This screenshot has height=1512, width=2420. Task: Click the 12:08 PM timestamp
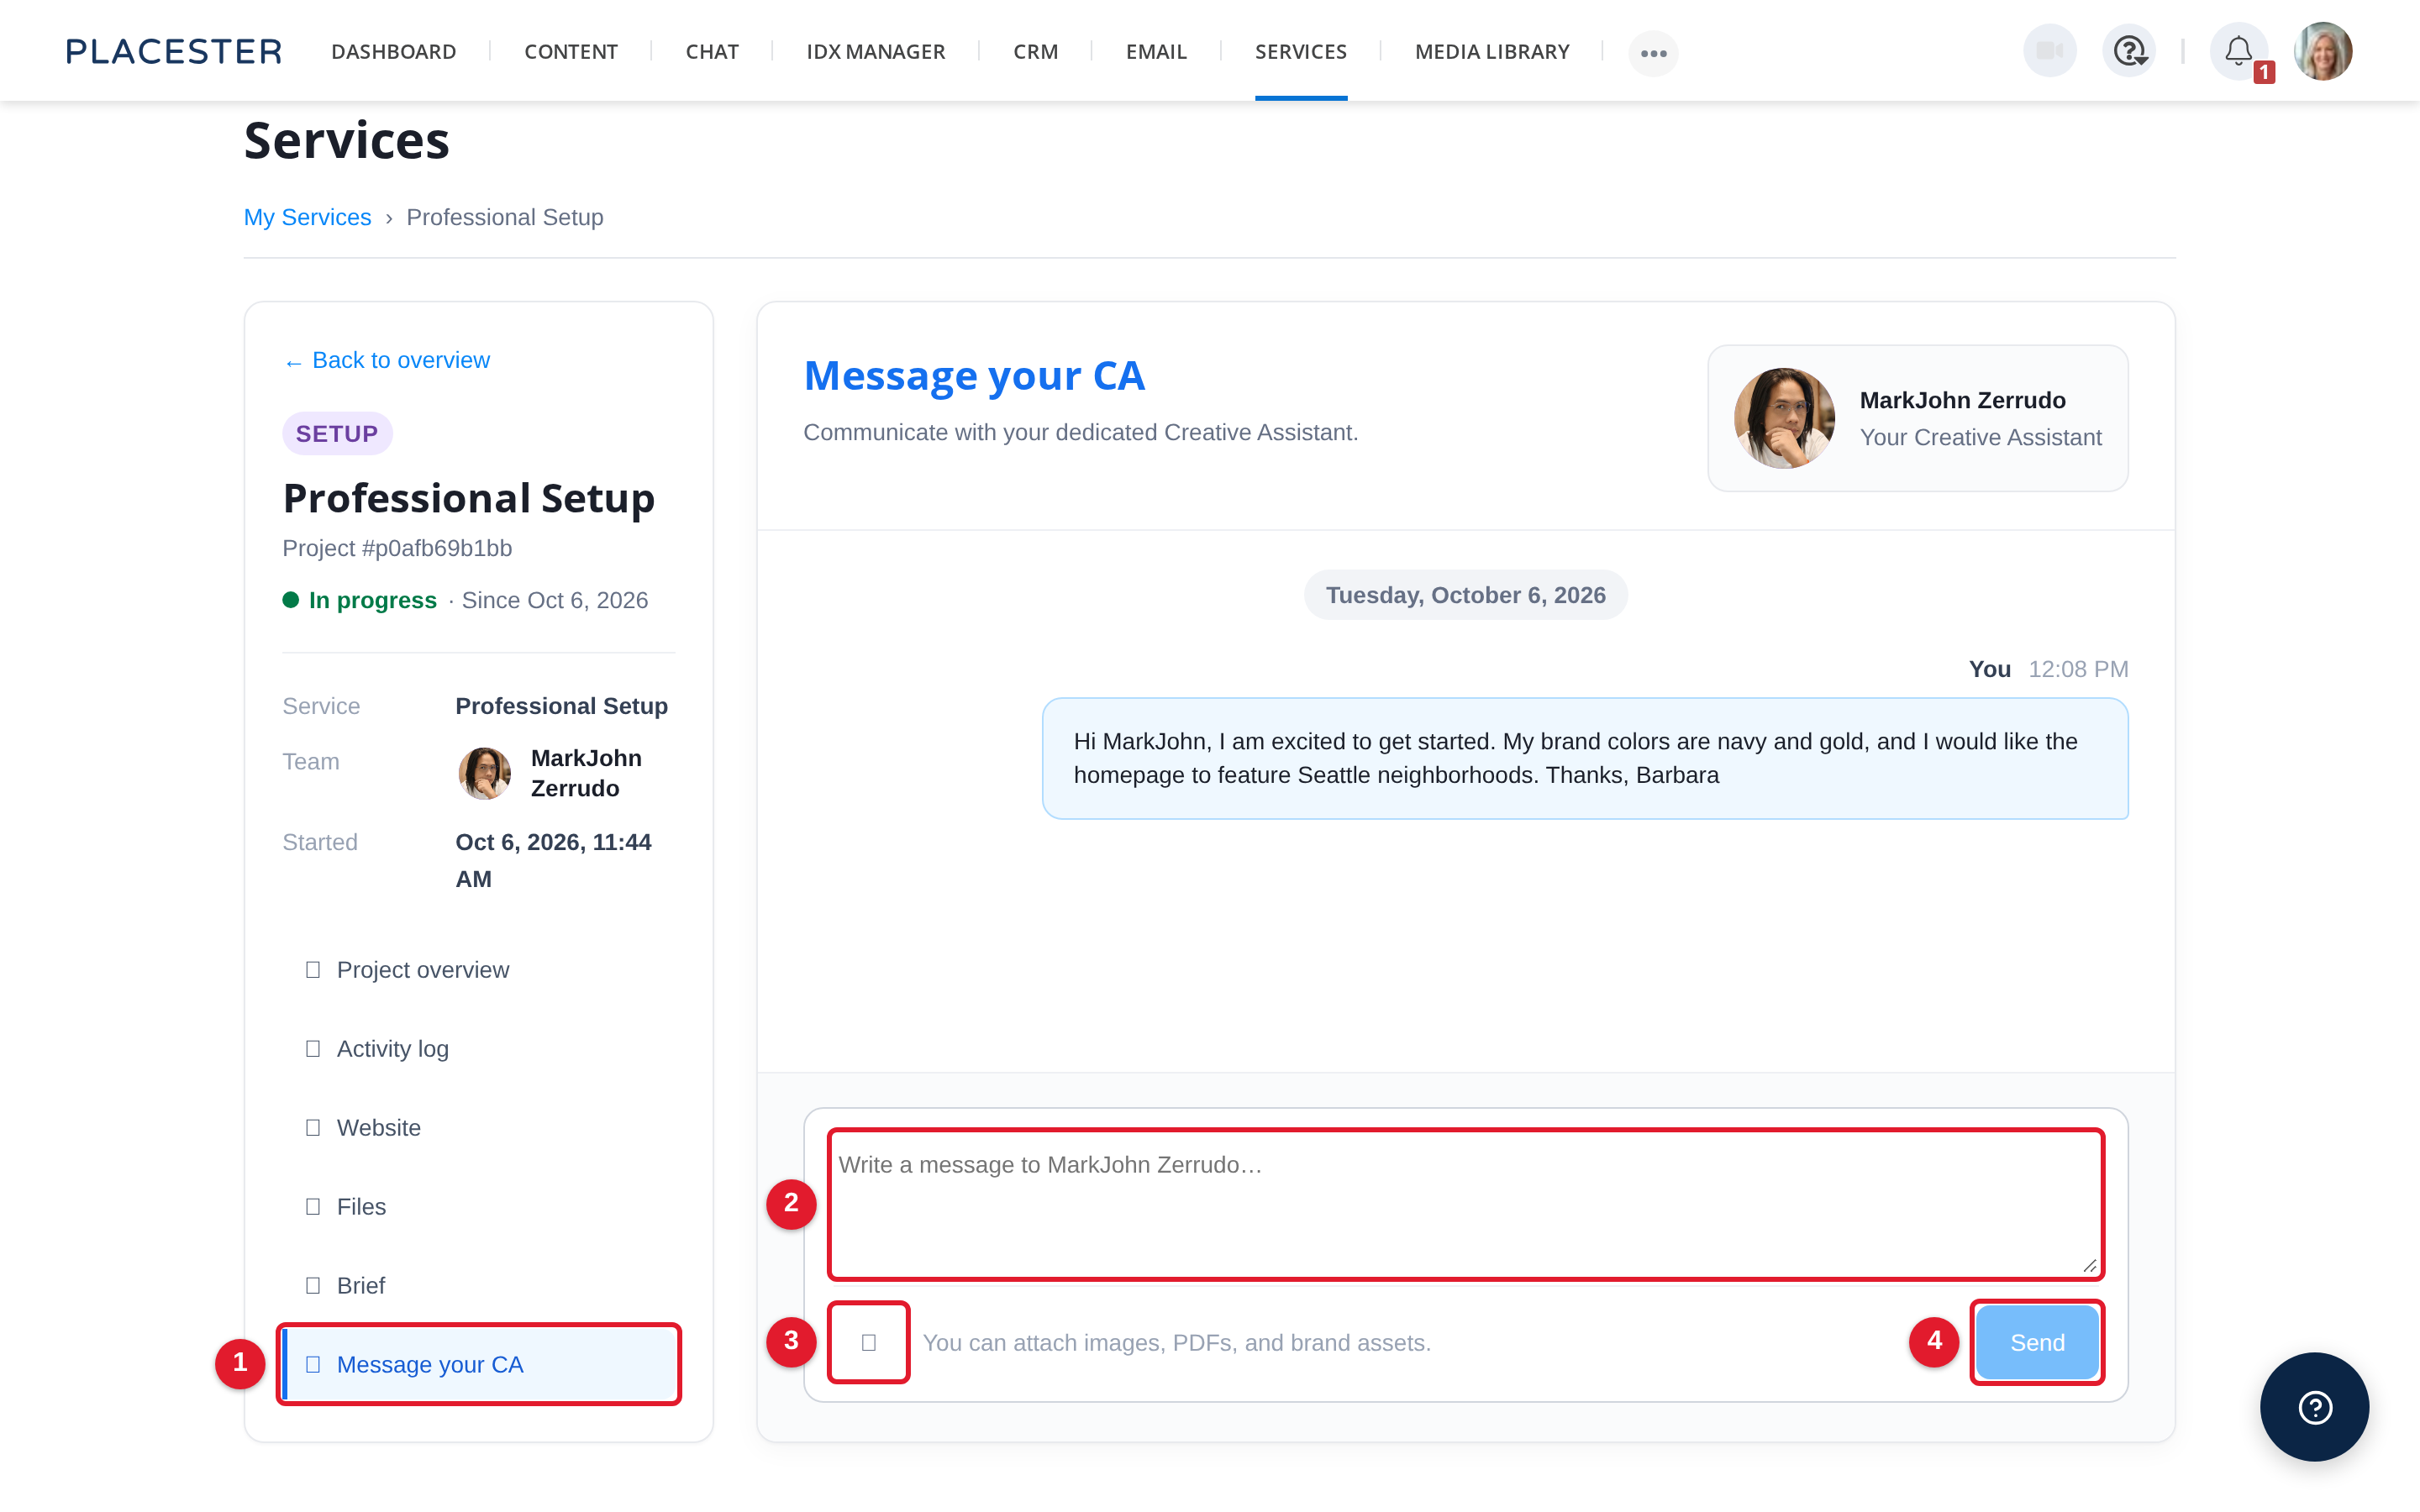2078,669
